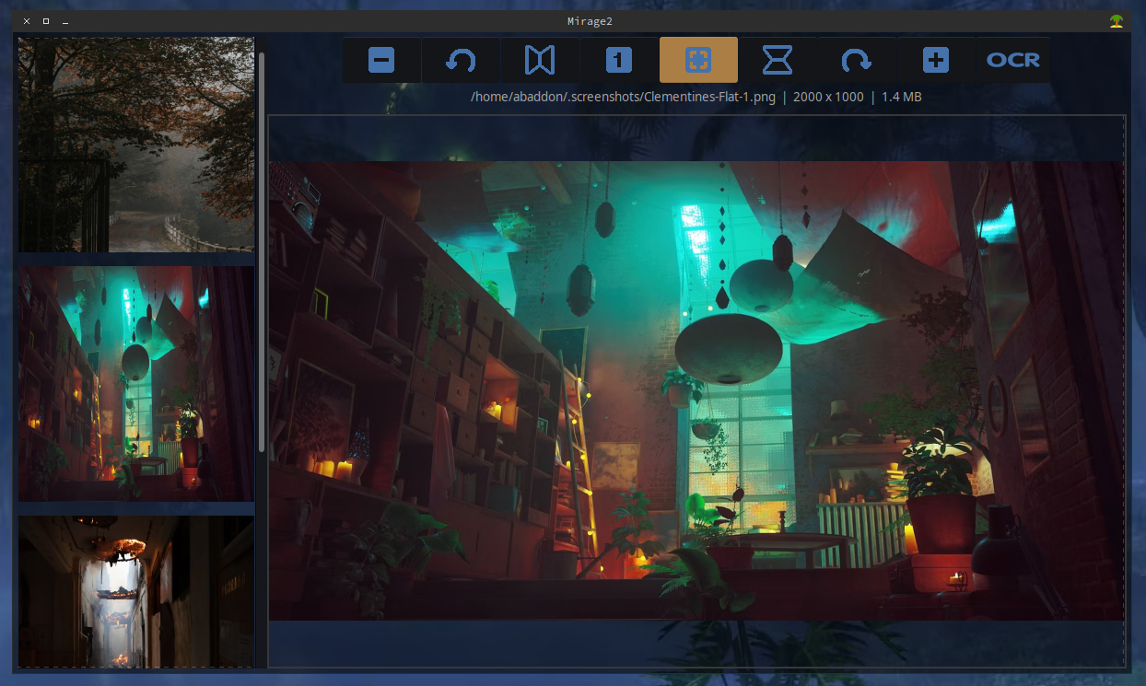This screenshot has width=1146, height=686.
Task: Rotate image left (counter-clockwise arrow)
Action: (461, 60)
